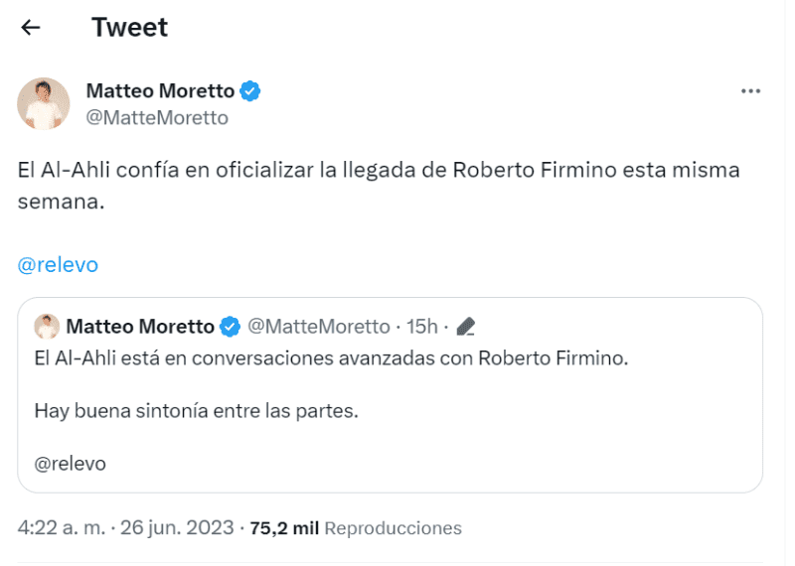Go back using the left arrow

coord(31,28)
